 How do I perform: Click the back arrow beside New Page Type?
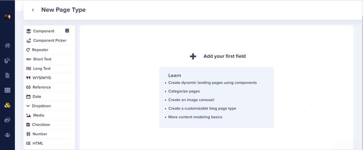[33, 10]
